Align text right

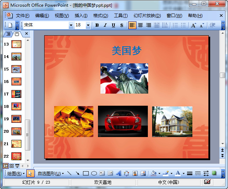click(149, 25)
